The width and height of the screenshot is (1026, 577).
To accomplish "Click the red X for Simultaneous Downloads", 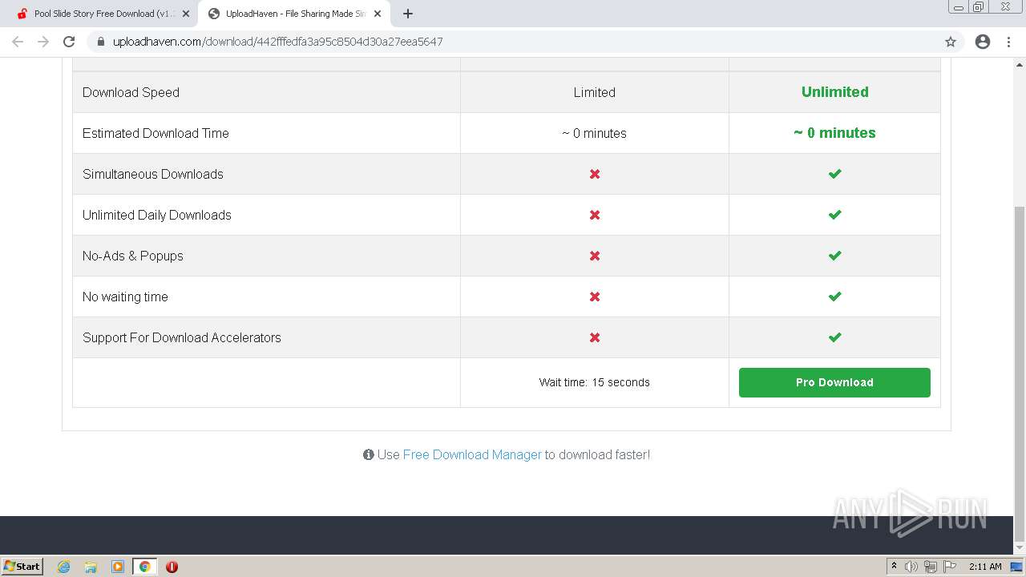I will click(595, 174).
